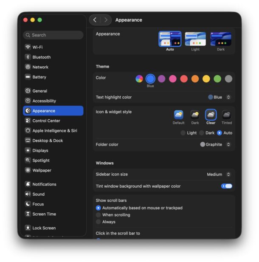Click the Focus moon icon
The image size is (259, 262).
[x=28, y=204]
